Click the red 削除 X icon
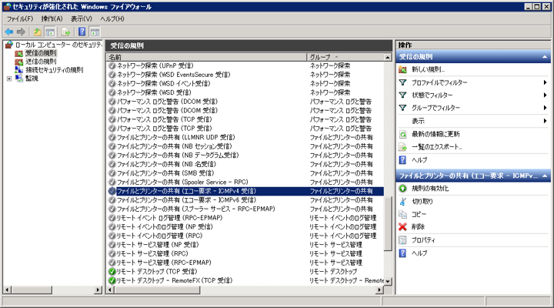The image size is (554, 308). (402, 226)
